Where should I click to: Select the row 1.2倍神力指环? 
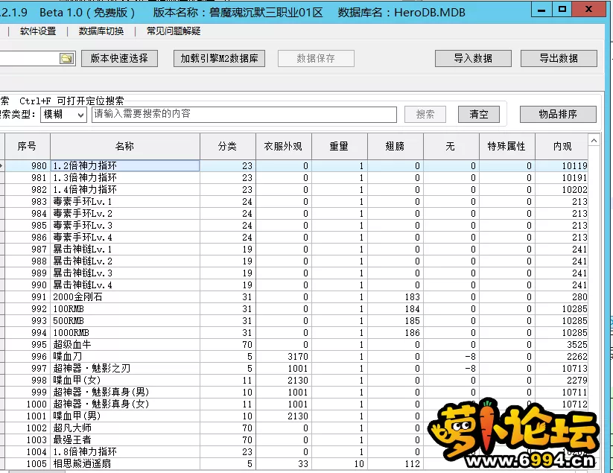pos(296,166)
